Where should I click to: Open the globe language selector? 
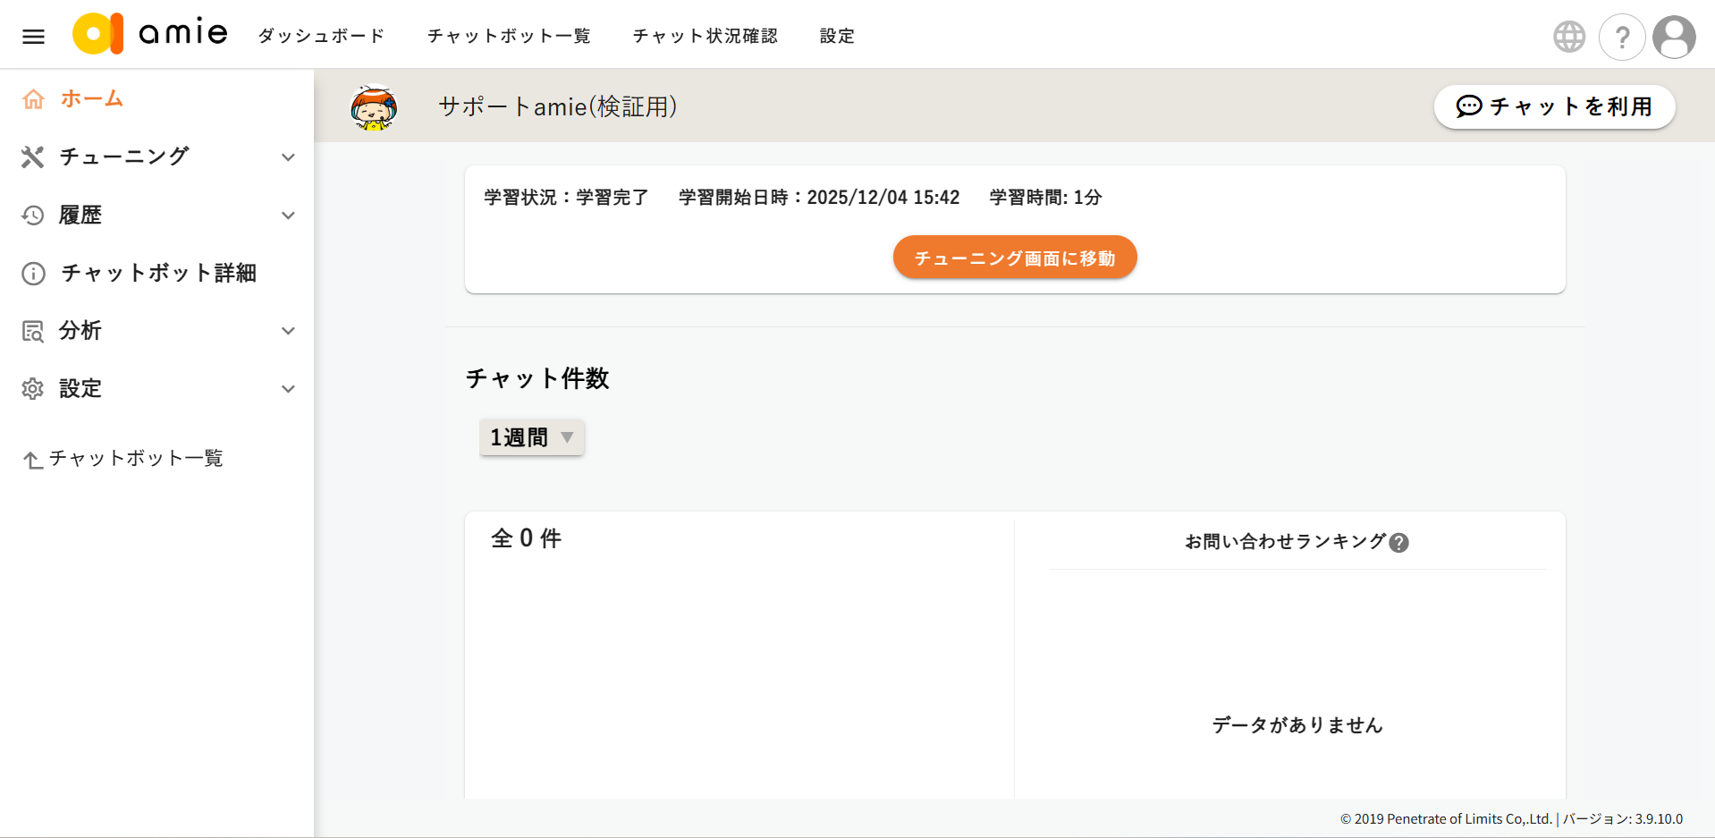(x=1568, y=37)
